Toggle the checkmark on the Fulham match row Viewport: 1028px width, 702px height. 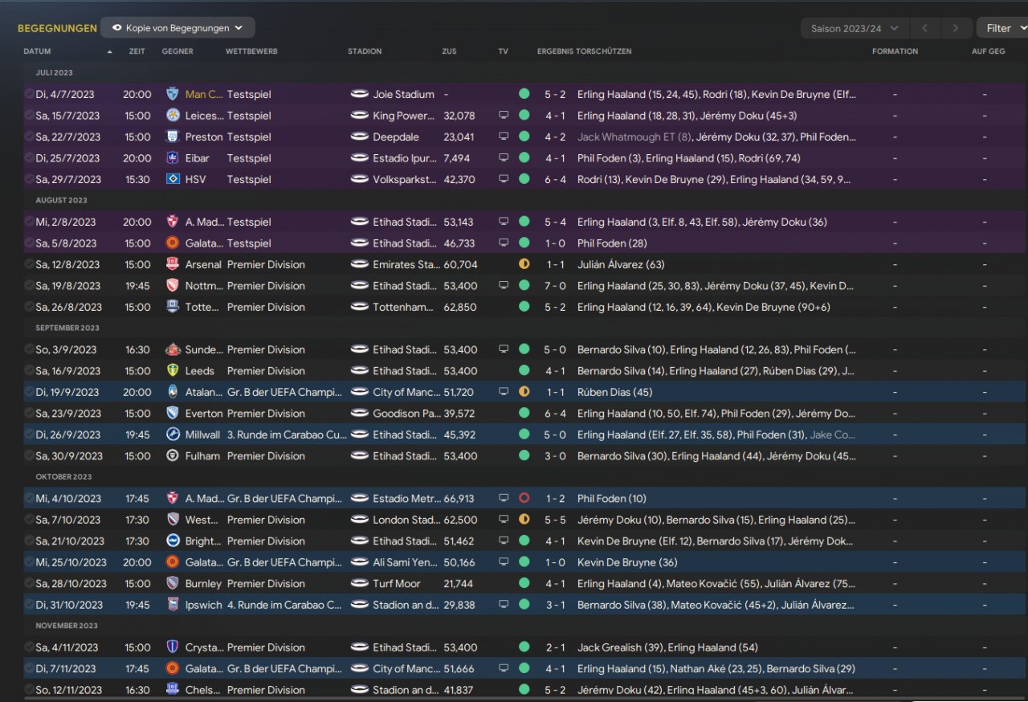coord(29,456)
